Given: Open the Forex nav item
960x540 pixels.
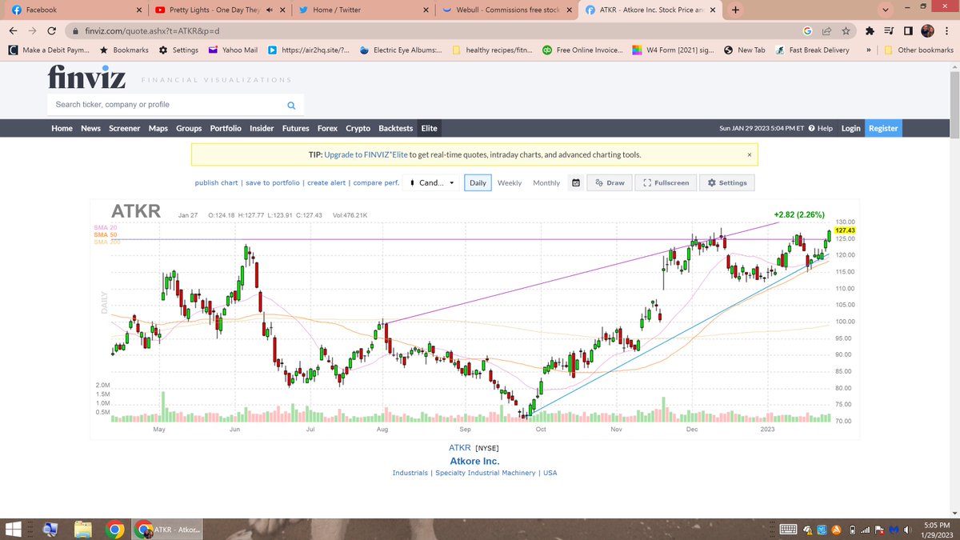Looking at the screenshot, I should (327, 128).
